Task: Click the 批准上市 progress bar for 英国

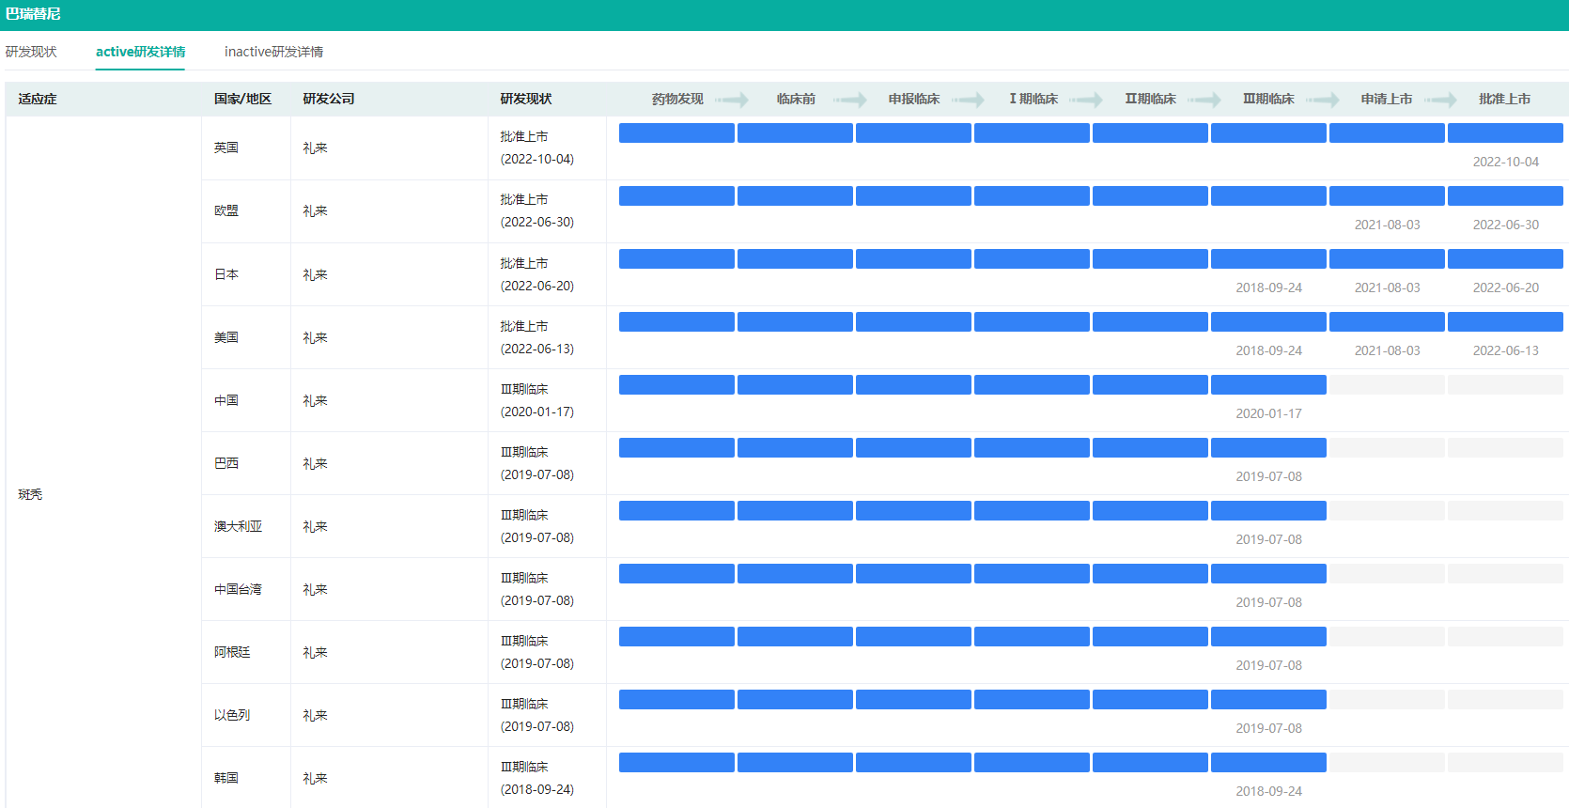Action: point(1505,133)
